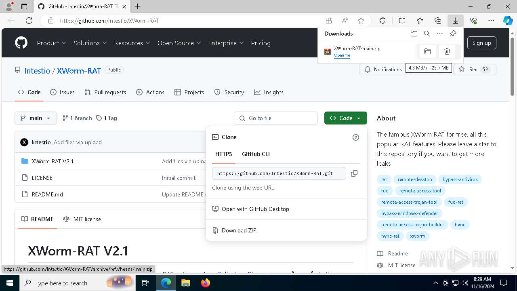Click the Windows taskbar search box
Screen dimensions: 517x291
tap(78, 283)
